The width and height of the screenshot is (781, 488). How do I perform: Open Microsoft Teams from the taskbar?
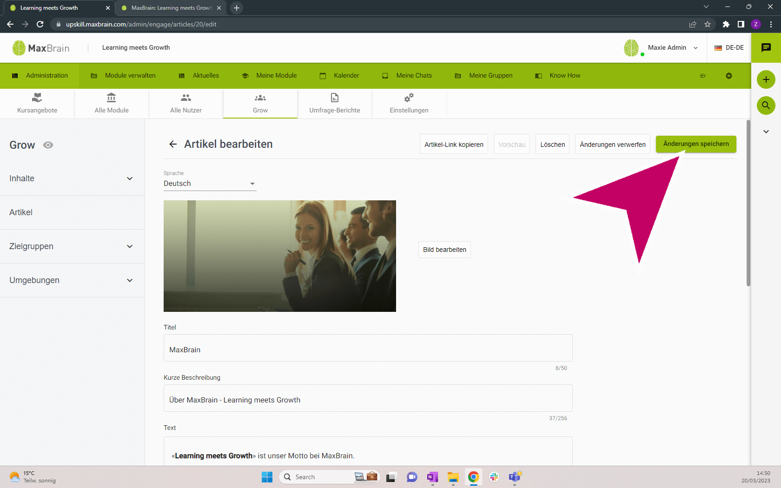(515, 477)
